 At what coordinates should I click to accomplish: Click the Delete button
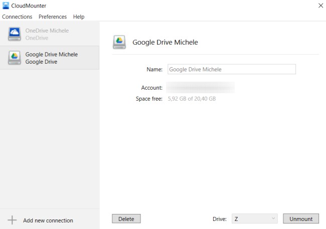click(x=126, y=219)
